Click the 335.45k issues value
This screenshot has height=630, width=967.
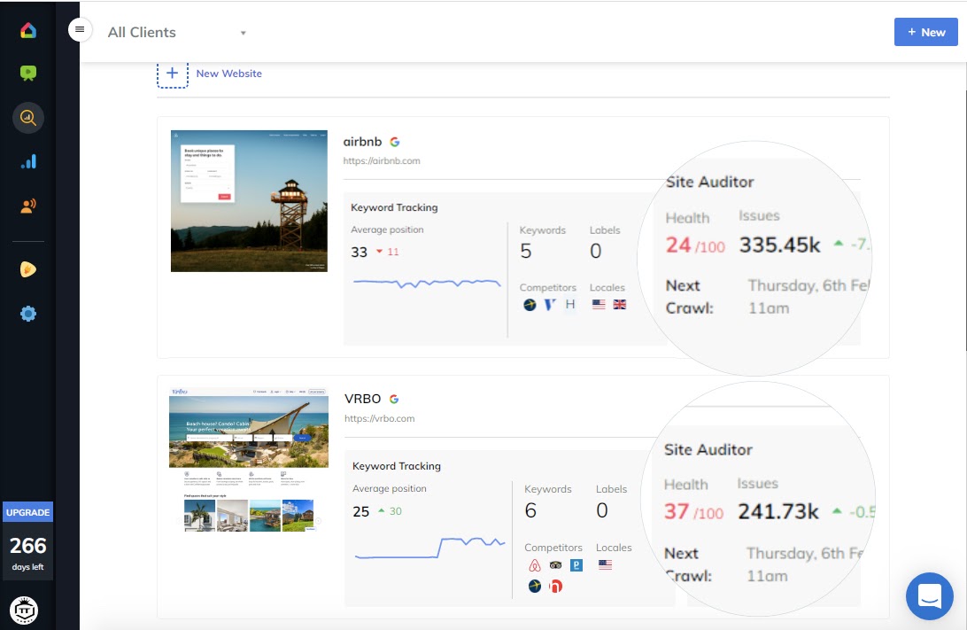tap(780, 245)
